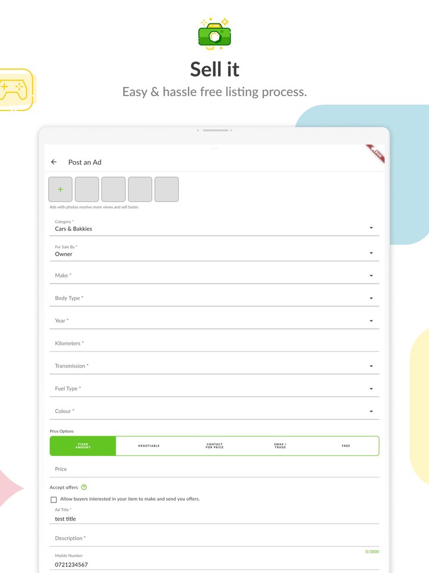
Task: Enable allow buyers to send offers checkbox
Action: (54, 500)
